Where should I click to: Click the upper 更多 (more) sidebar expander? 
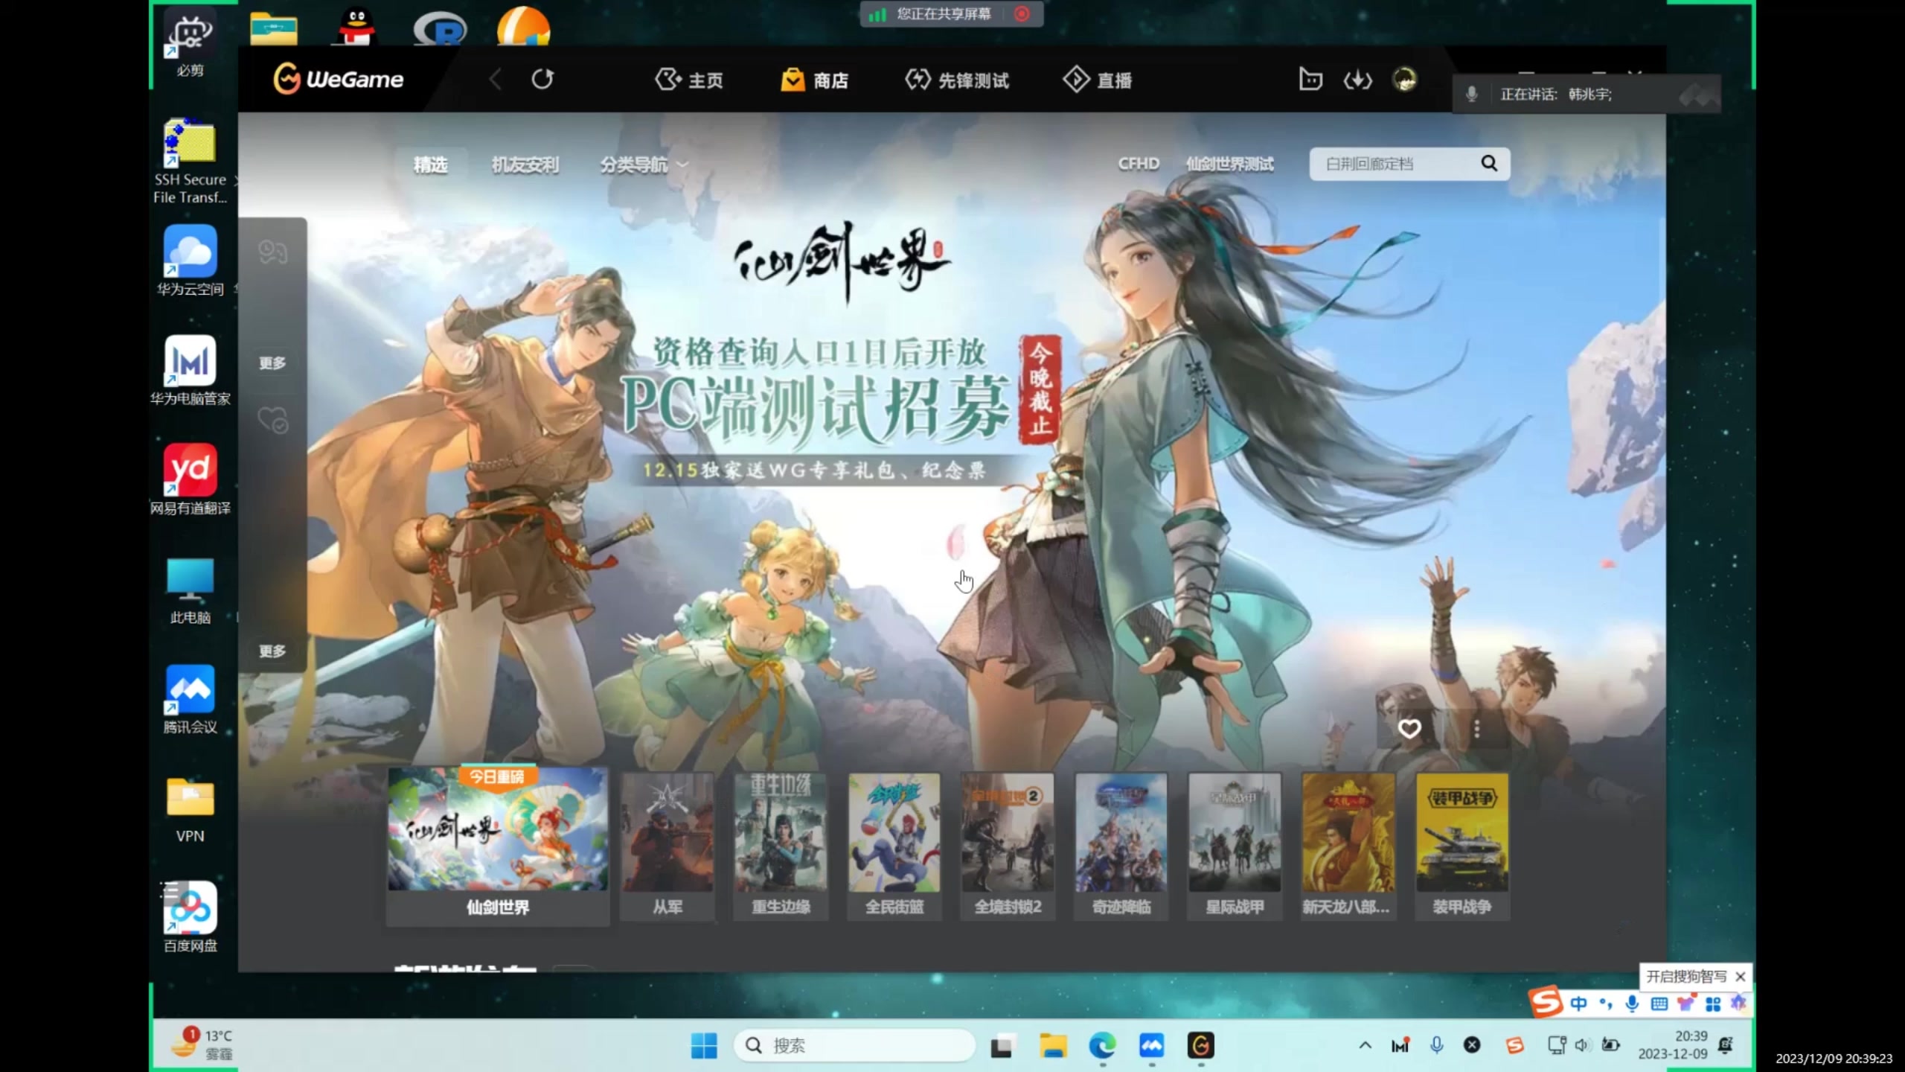[273, 363]
